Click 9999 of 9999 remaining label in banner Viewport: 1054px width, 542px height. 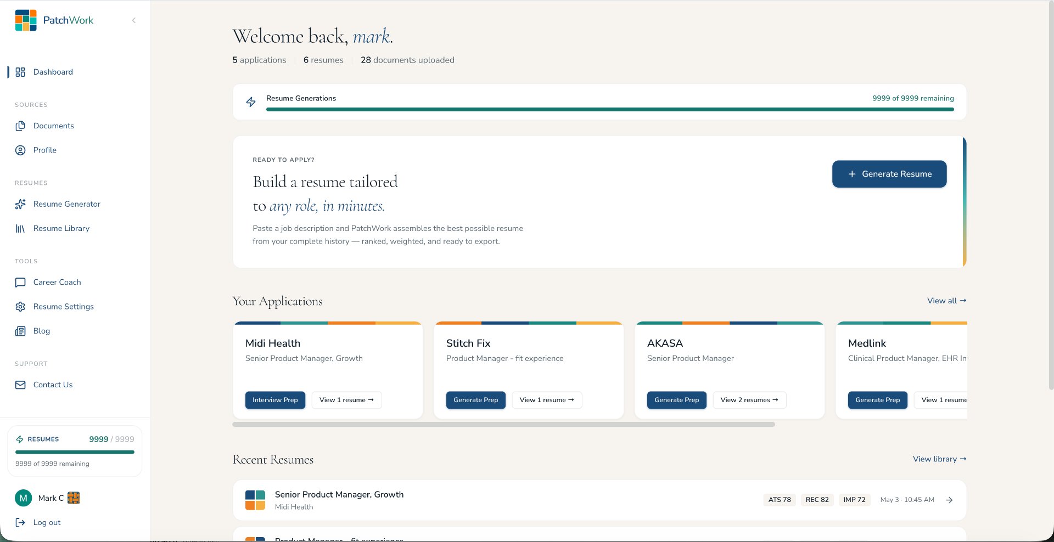(x=913, y=98)
